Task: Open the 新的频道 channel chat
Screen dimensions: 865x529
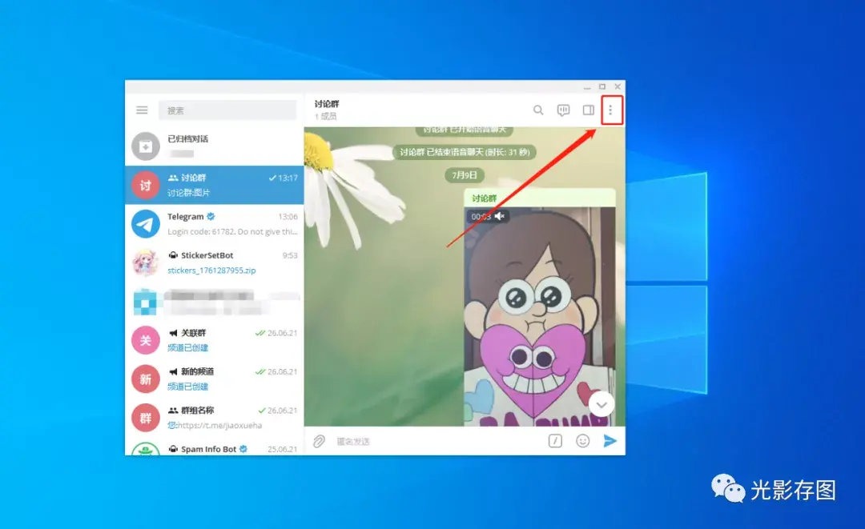Action: pos(214,379)
